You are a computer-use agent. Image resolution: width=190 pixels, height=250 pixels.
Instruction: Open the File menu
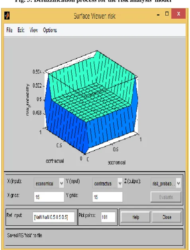pyautogui.click(x=10, y=30)
